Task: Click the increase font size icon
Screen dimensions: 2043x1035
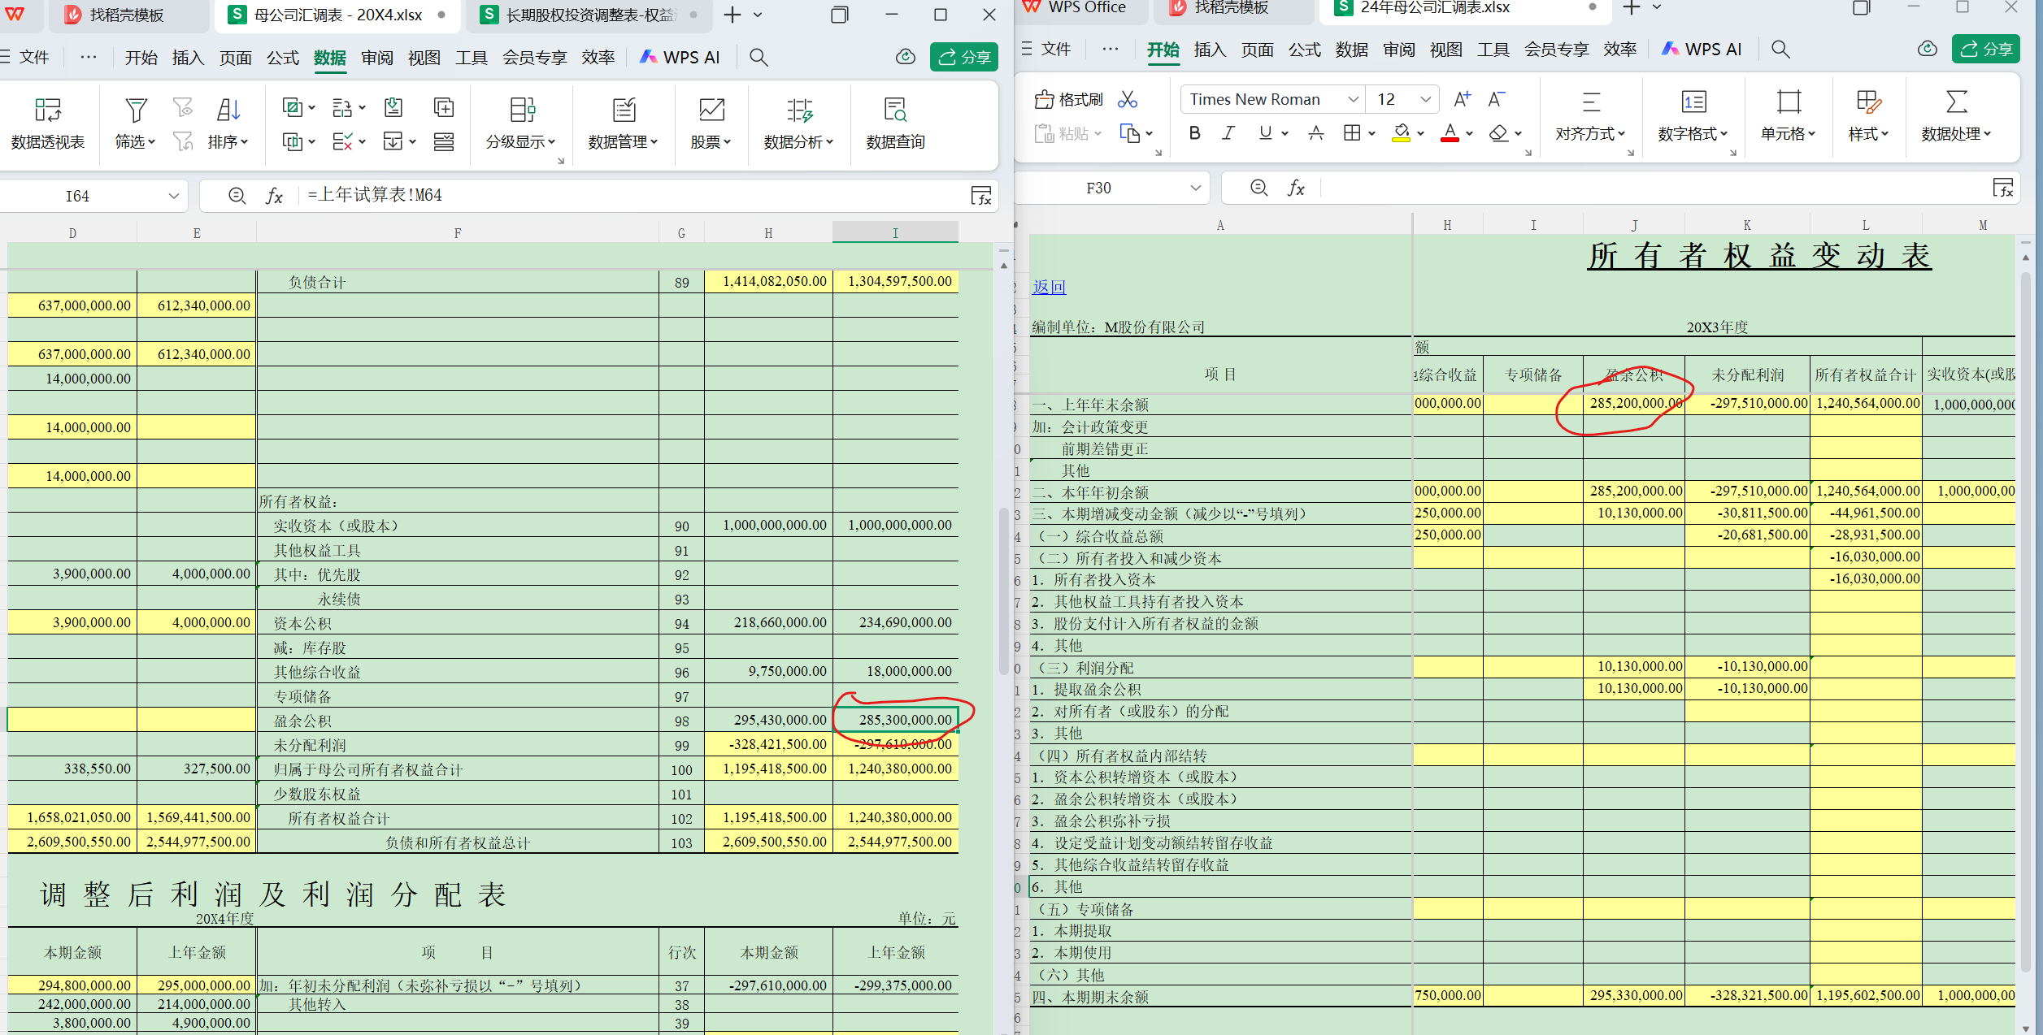Action: (x=1461, y=99)
